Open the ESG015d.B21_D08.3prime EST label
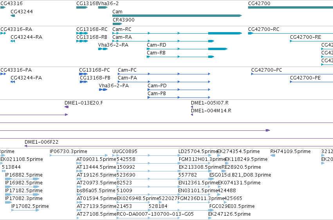Screen dimensions: 333x220 (x=240, y=175)
